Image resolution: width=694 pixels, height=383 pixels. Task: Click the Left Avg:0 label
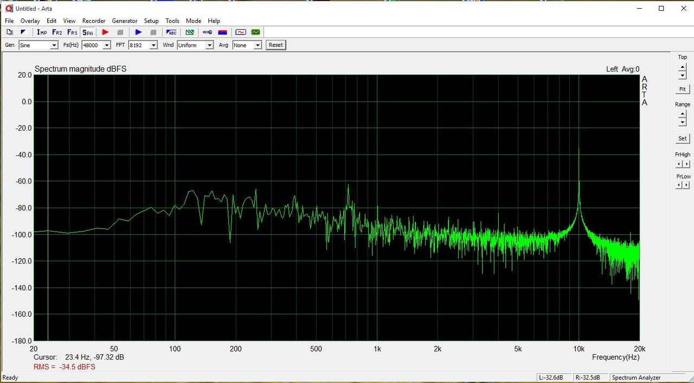(622, 69)
